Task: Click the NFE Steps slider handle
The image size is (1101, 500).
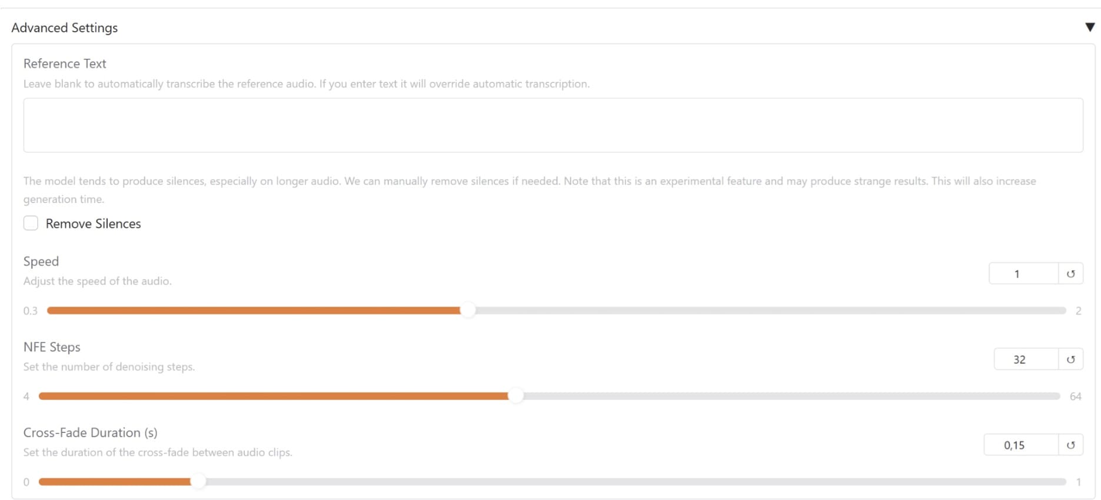Action: 515,396
